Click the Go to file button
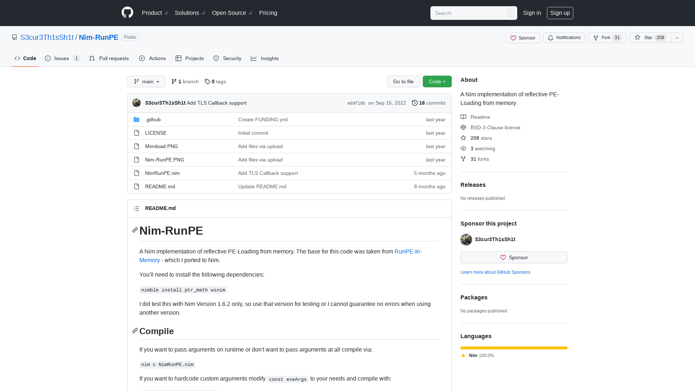695x391 pixels. pyautogui.click(x=403, y=81)
